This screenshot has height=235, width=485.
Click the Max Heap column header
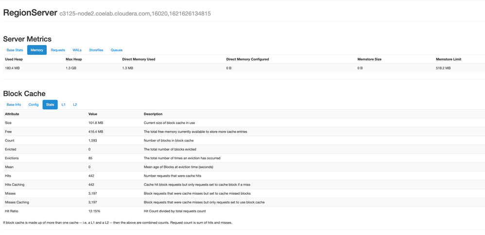73,59
